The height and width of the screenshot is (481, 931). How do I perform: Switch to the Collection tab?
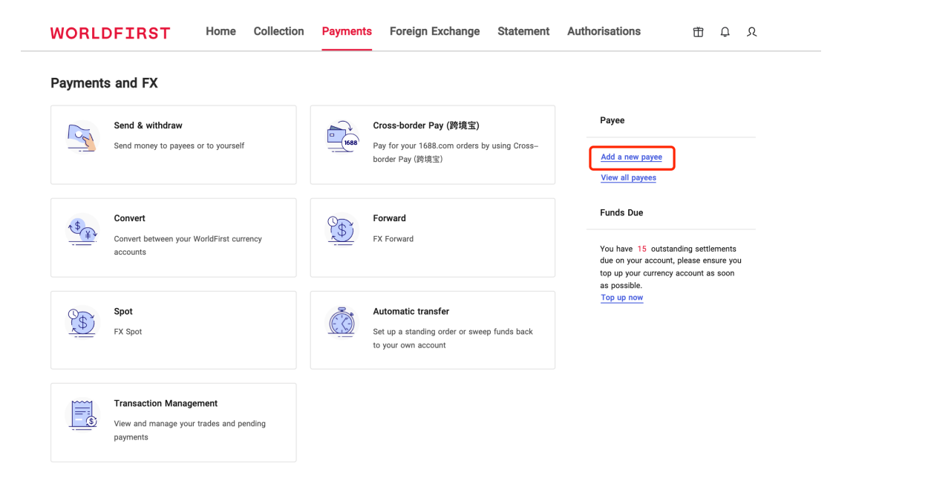coord(278,31)
